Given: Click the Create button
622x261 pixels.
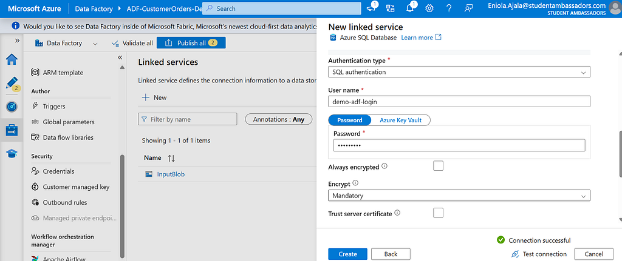Looking at the screenshot, I should (348, 254).
